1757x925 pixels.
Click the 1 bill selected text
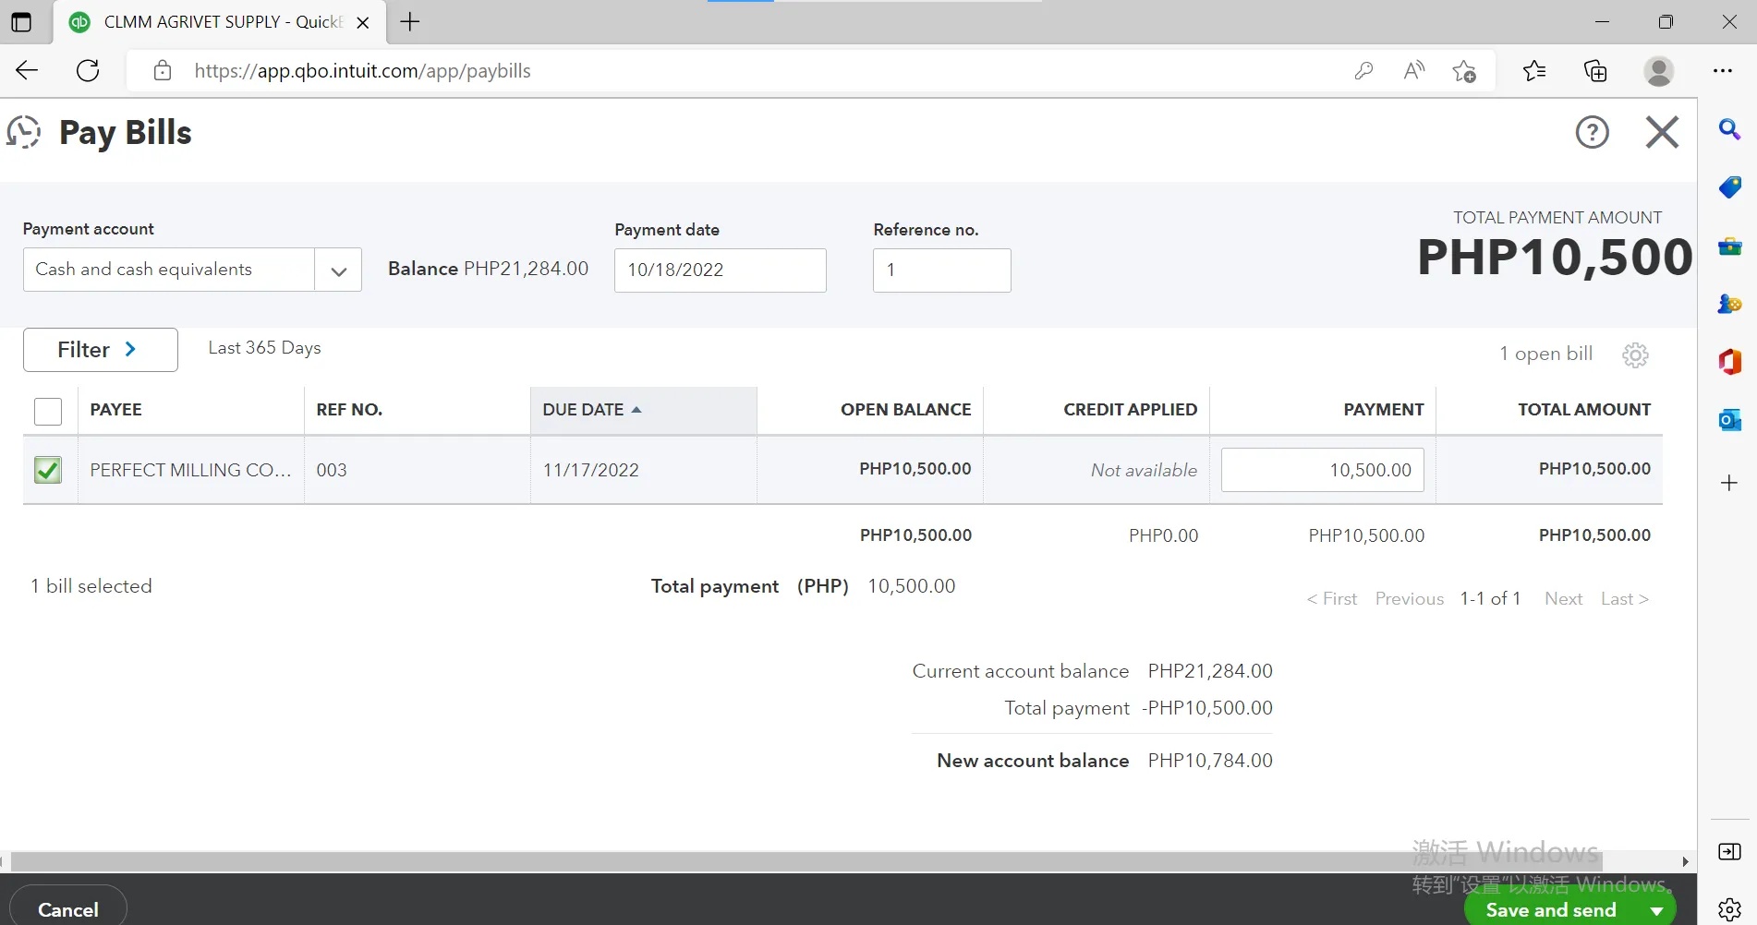tap(91, 586)
